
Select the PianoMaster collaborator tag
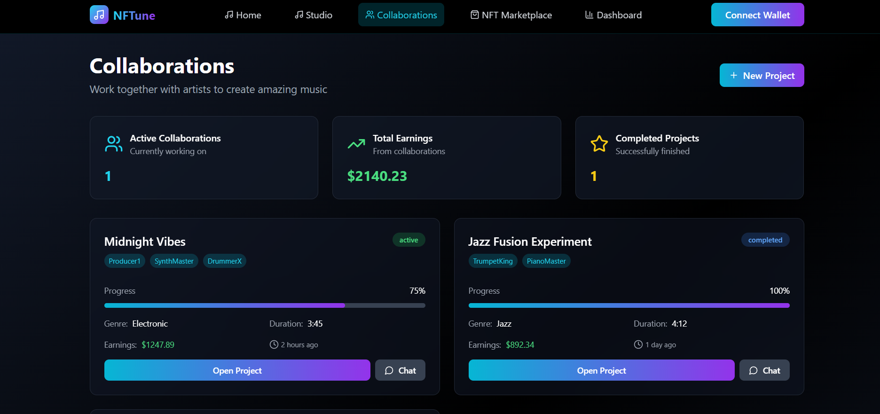pos(546,261)
